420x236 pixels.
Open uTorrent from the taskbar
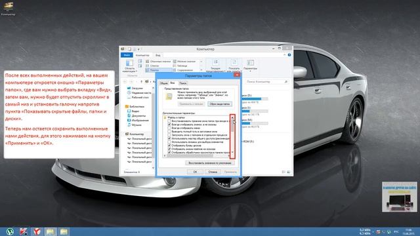pyautogui.click(x=10, y=231)
